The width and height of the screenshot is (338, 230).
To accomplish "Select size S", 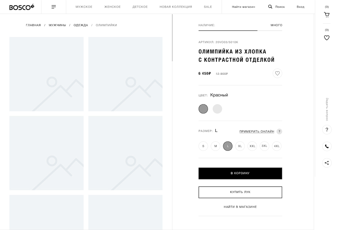I will [x=203, y=146].
